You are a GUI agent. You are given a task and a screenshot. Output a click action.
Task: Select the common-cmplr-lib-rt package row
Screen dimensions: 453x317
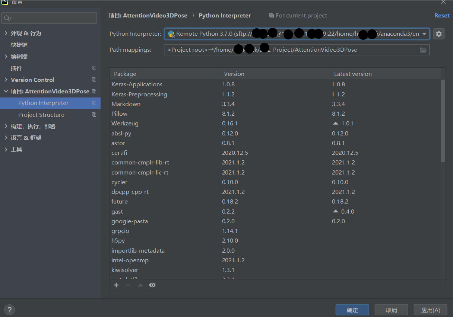275,162
